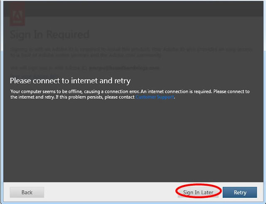This screenshot has width=266, height=204.
Task: Click the Sign In Later button
Action: coord(198,192)
